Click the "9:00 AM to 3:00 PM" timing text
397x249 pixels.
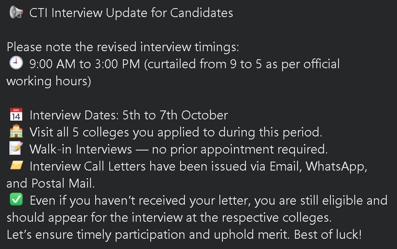85,64
